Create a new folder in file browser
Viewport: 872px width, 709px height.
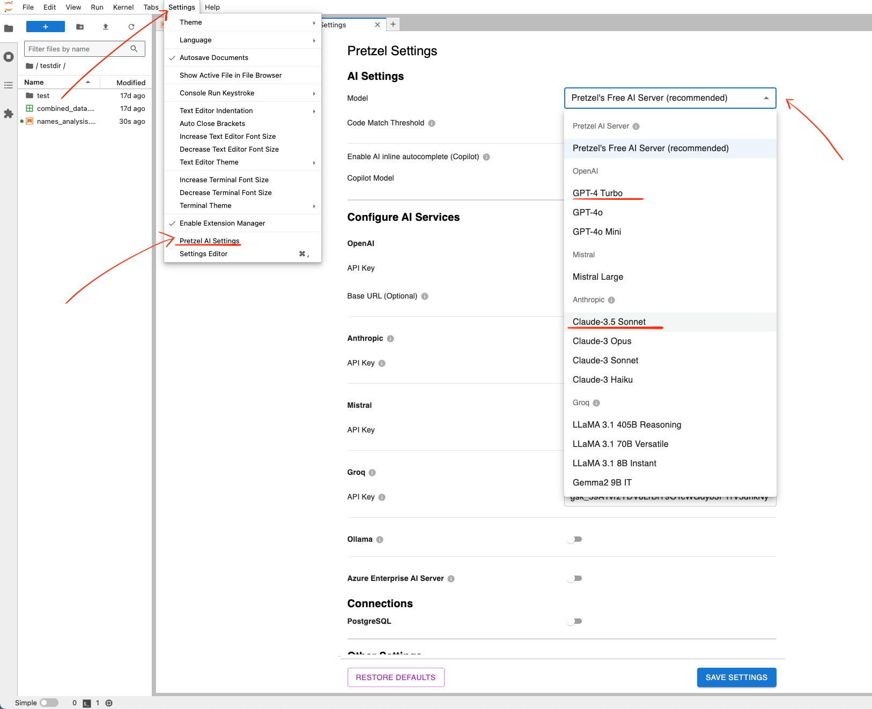[80, 27]
